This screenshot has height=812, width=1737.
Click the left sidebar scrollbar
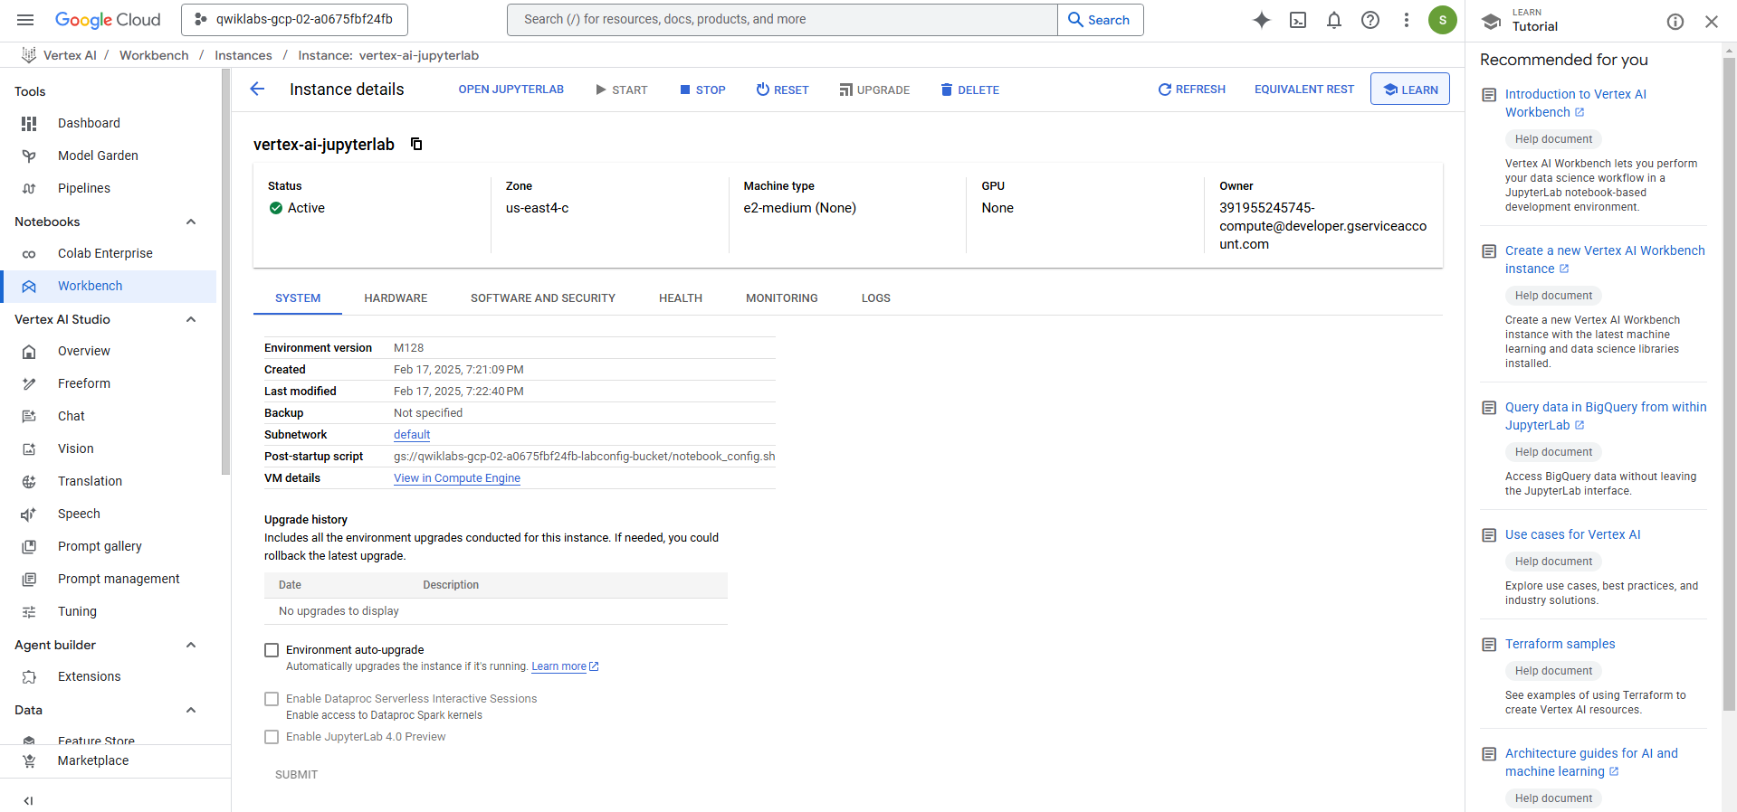pos(225,271)
